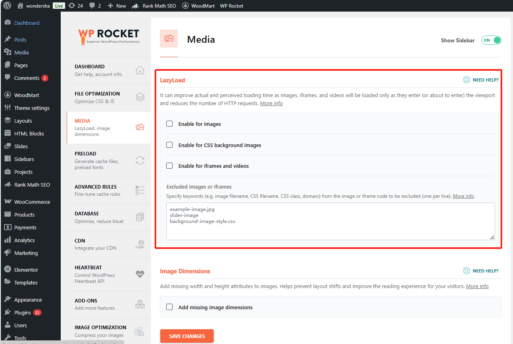Click the Preload refresh arrows icon
The image size is (513, 344).
[140, 161]
